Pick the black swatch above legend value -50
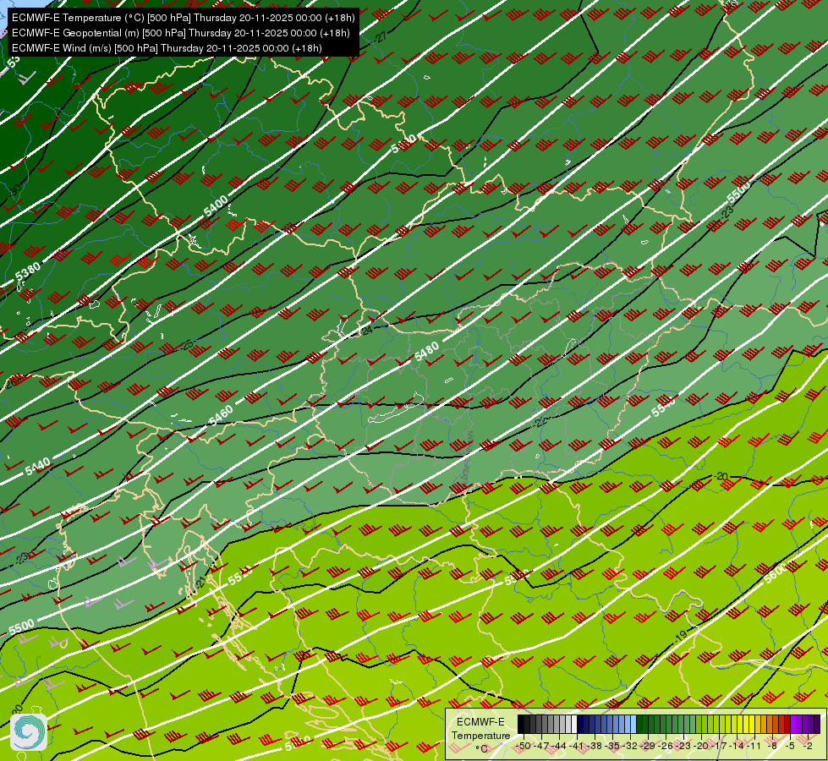Screen dimensions: 828x761 [x=521, y=724]
